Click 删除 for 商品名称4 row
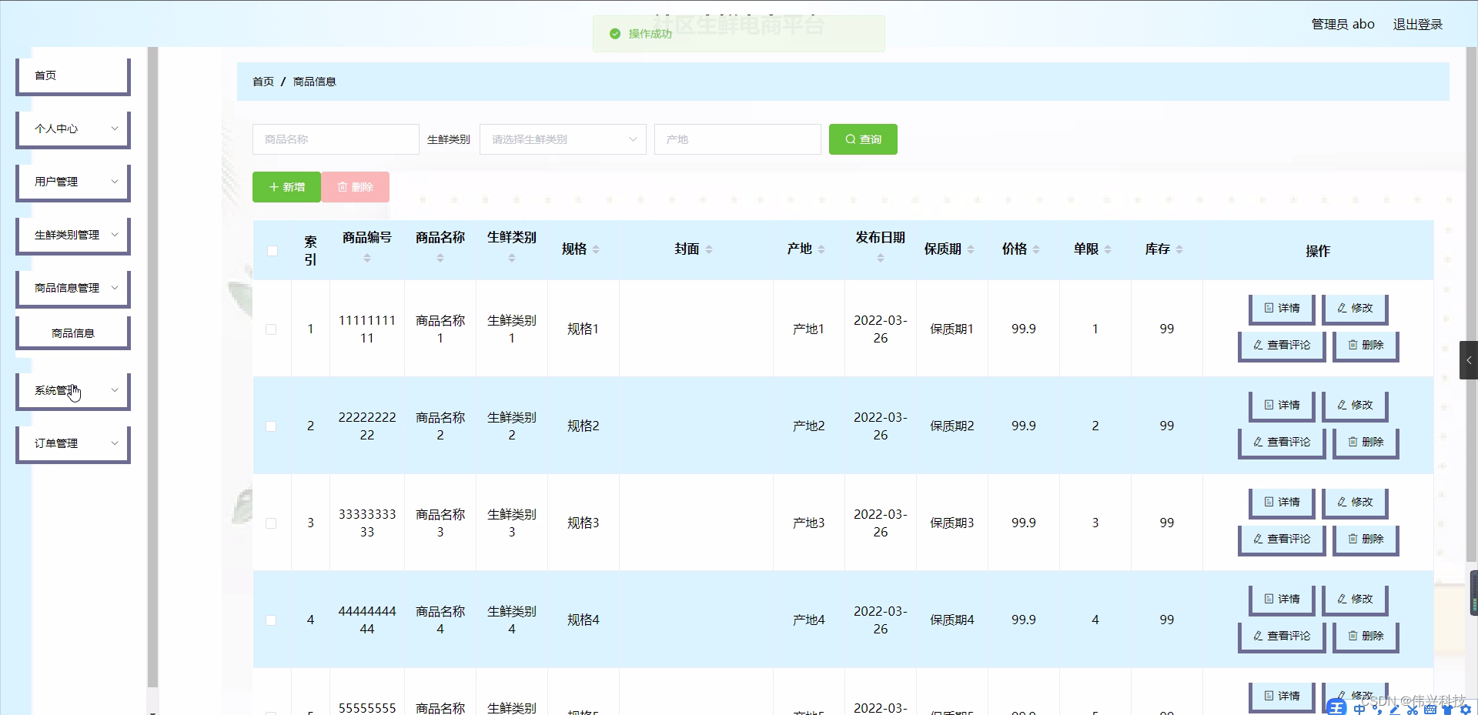 click(1366, 636)
